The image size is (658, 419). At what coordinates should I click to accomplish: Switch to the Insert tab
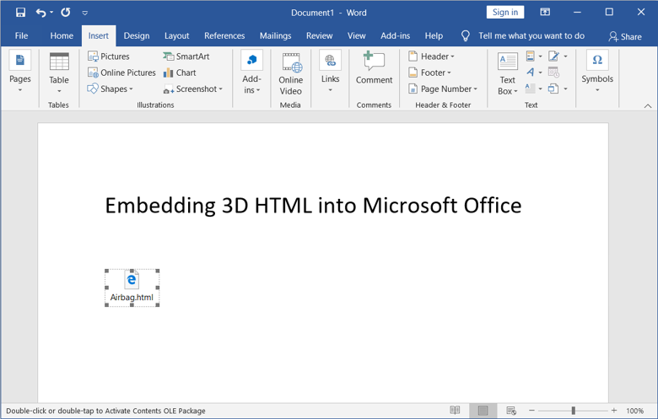[x=98, y=35]
